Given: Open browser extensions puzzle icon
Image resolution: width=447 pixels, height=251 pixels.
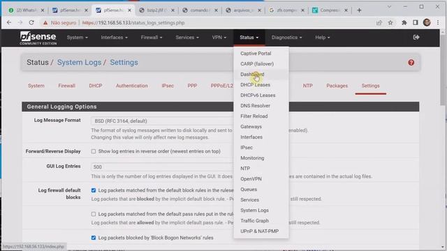Looking at the screenshot, I should (x=404, y=23).
